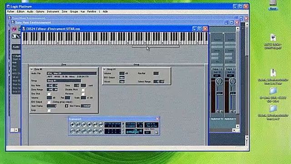Open the zone Group dropdown field
Screen dimensions: 291x164
point(64,81)
